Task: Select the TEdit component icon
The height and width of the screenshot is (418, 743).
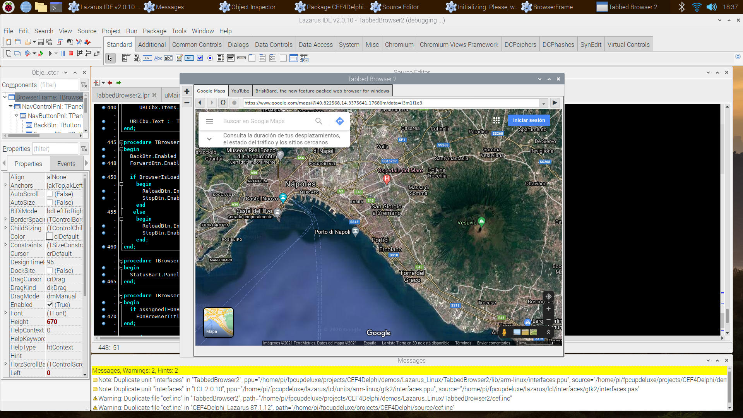Action: click(168, 58)
